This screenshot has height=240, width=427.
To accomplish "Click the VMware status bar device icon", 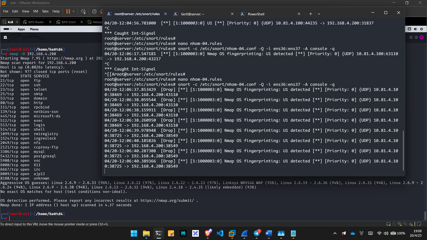I will point(388,224).
